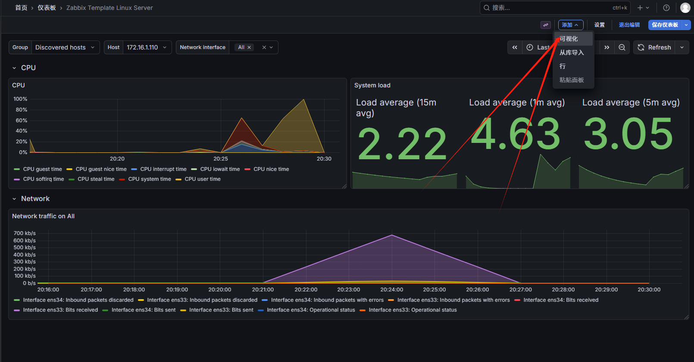Click the System load panel title
The height and width of the screenshot is (362, 694).
click(372, 85)
